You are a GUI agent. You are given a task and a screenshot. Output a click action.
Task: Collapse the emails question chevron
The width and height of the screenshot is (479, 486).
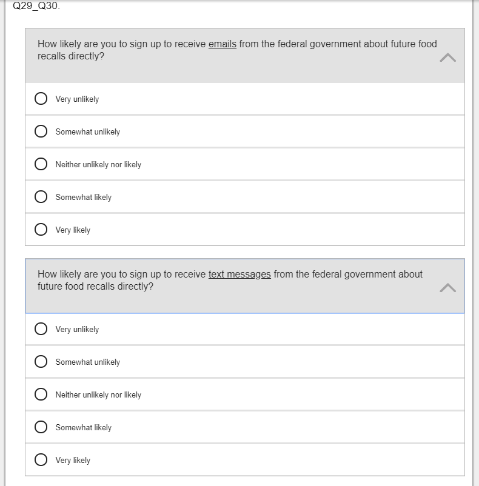447,58
